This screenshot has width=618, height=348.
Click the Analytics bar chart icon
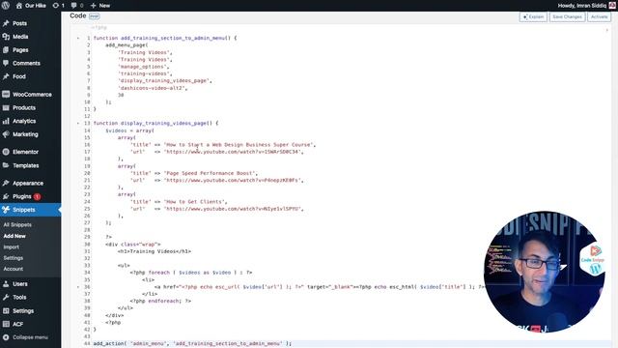coord(6,121)
